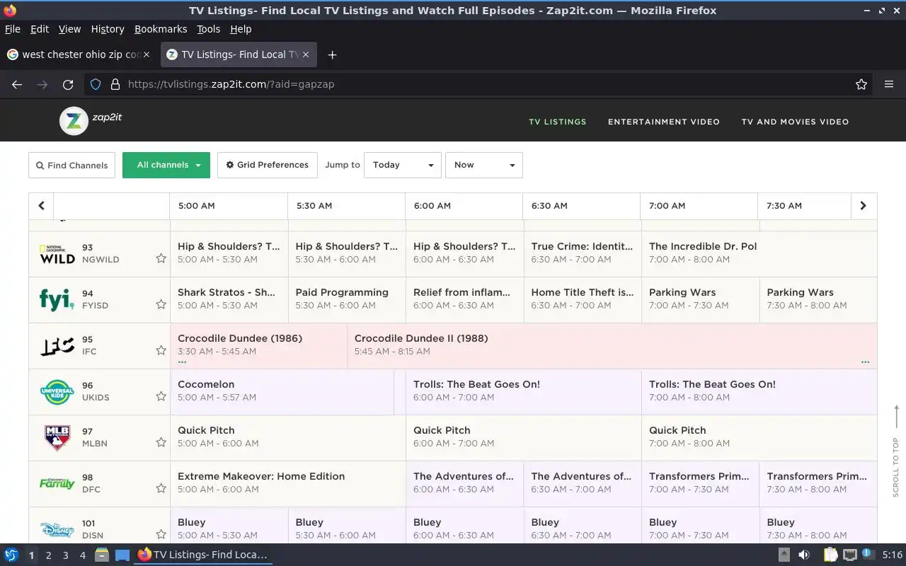Open the file manager from taskbar
Screen dimensions: 906x566
(101, 555)
